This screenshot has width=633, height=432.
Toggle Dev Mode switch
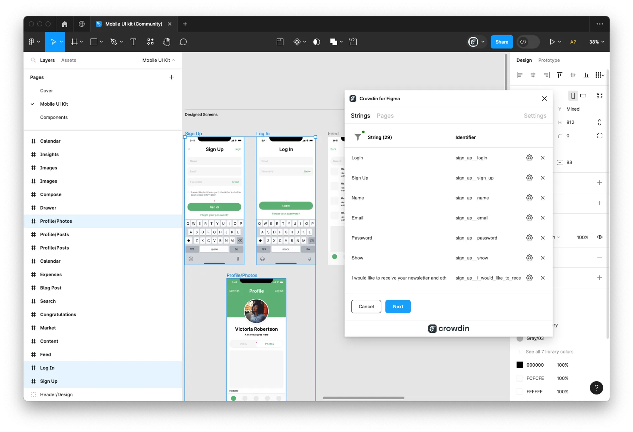[528, 42]
